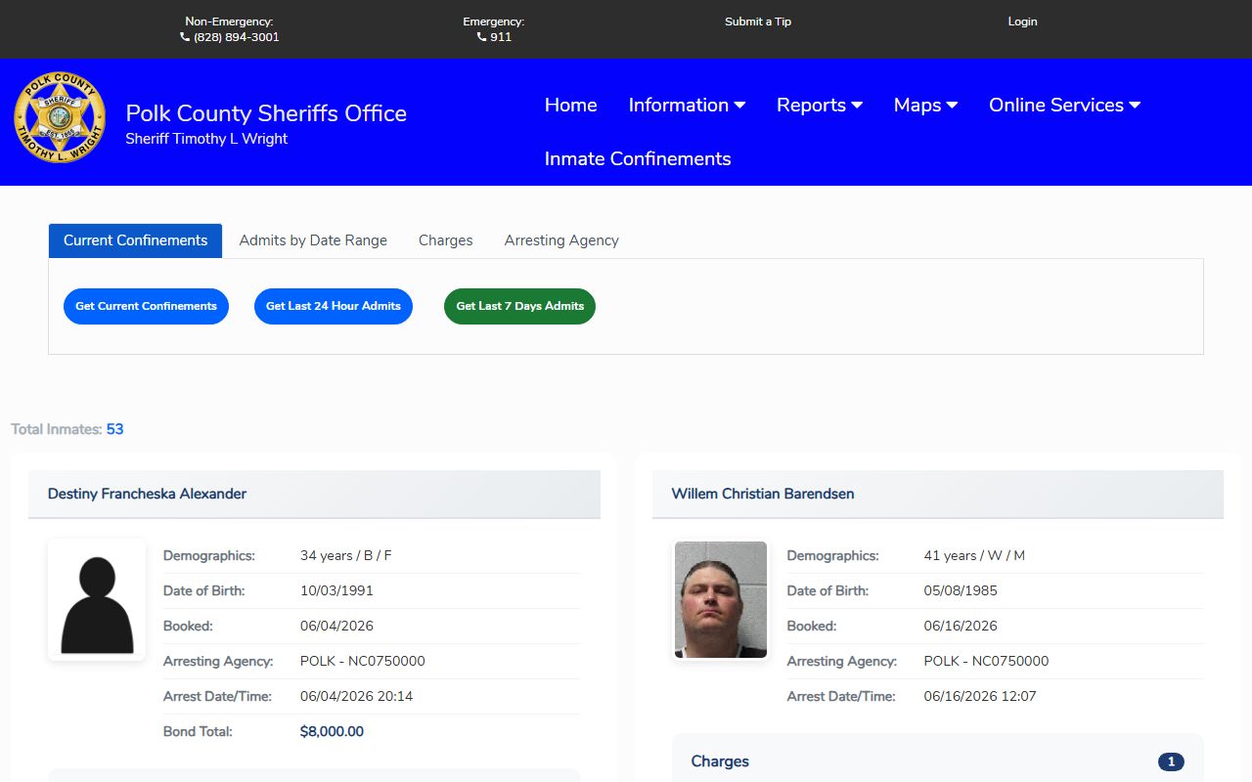Click the Sheriff Timothy L Wright subtitle

pyautogui.click(x=206, y=139)
